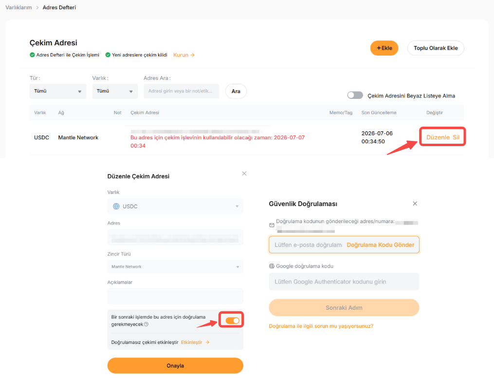Click the Google icon beside doğrulama kodu label

[272, 266]
